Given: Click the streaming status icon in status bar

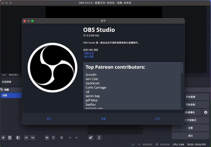Looking at the screenshot, I should (139, 144).
